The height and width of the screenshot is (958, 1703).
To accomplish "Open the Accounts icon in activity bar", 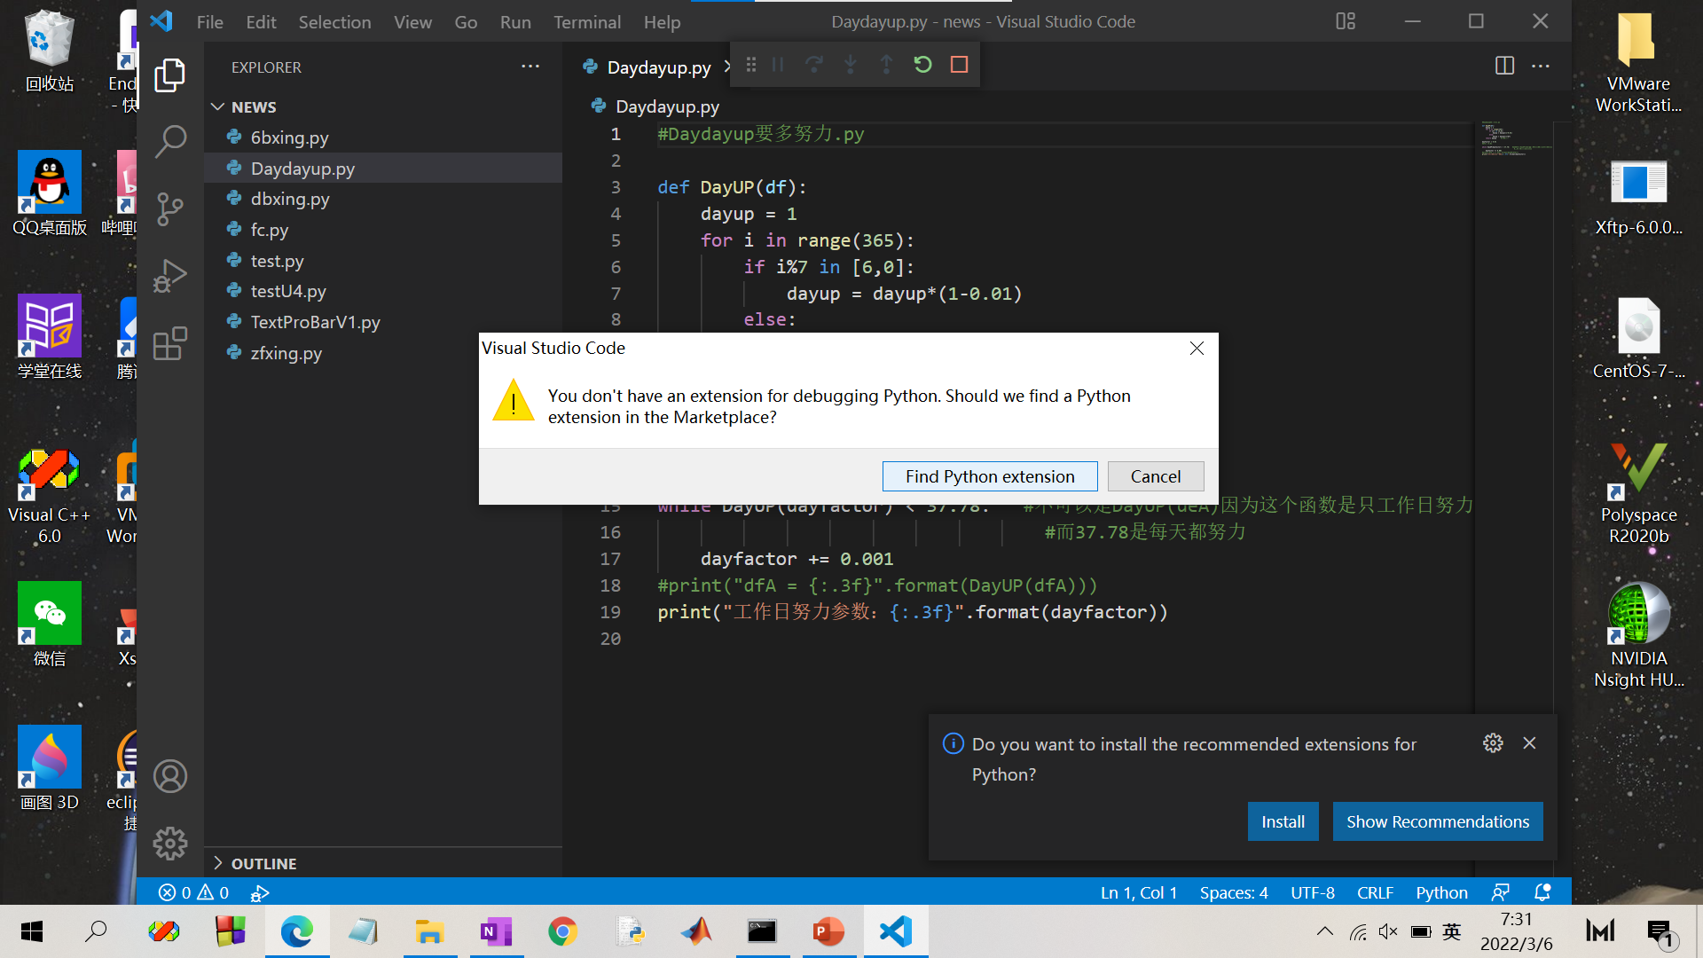I will click(169, 776).
